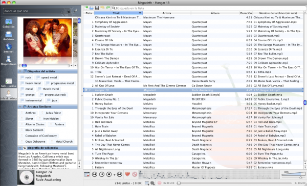Open similar artist Corrosion of Conformity
307x186 pixels.
[38, 136]
